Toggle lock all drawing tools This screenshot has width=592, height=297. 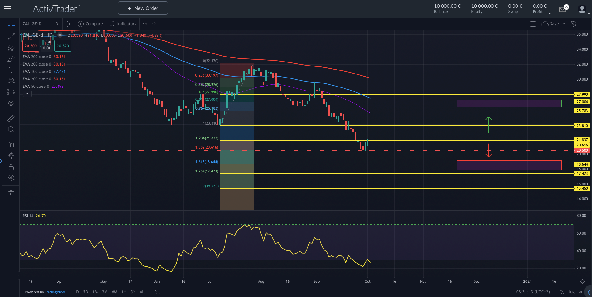click(x=11, y=167)
